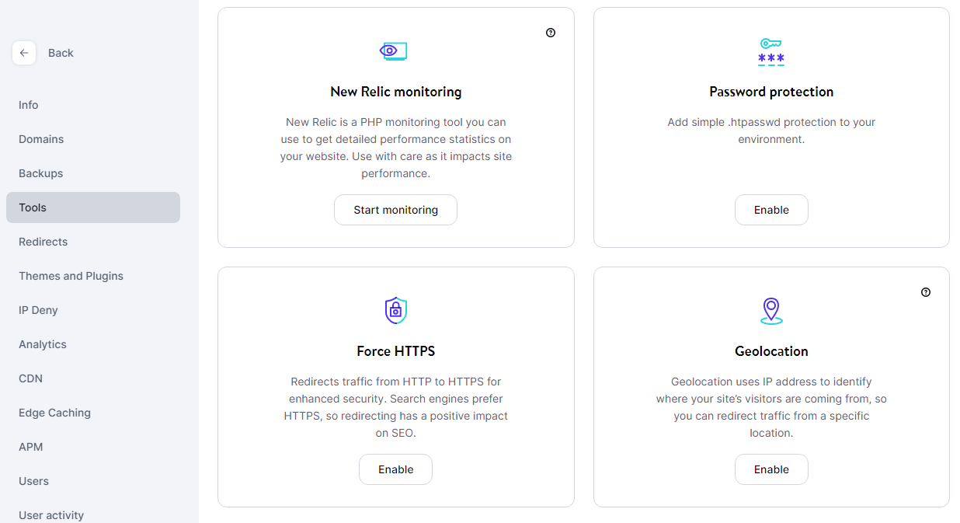Open the IP Deny section
The image size is (960, 523).
click(x=38, y=310)
